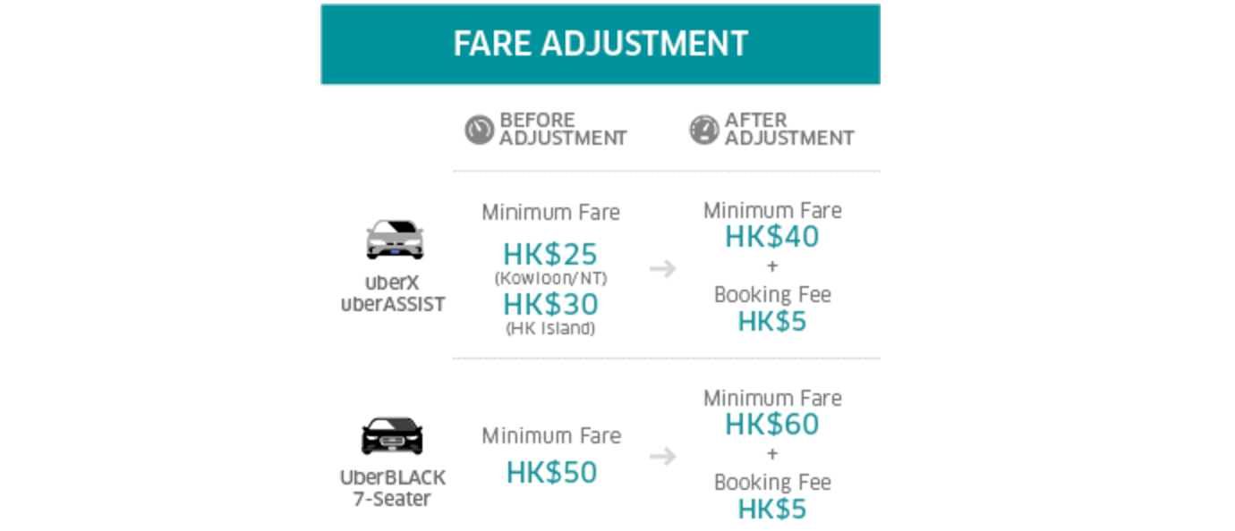The image size is (1235, 531).
Task: Click the gauge icon beside After Adjustment
Action: click(704, 130)
